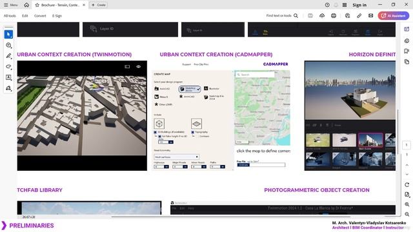Zoom in with the plus magnifier
Screen dimensions: 413x232
407,204
